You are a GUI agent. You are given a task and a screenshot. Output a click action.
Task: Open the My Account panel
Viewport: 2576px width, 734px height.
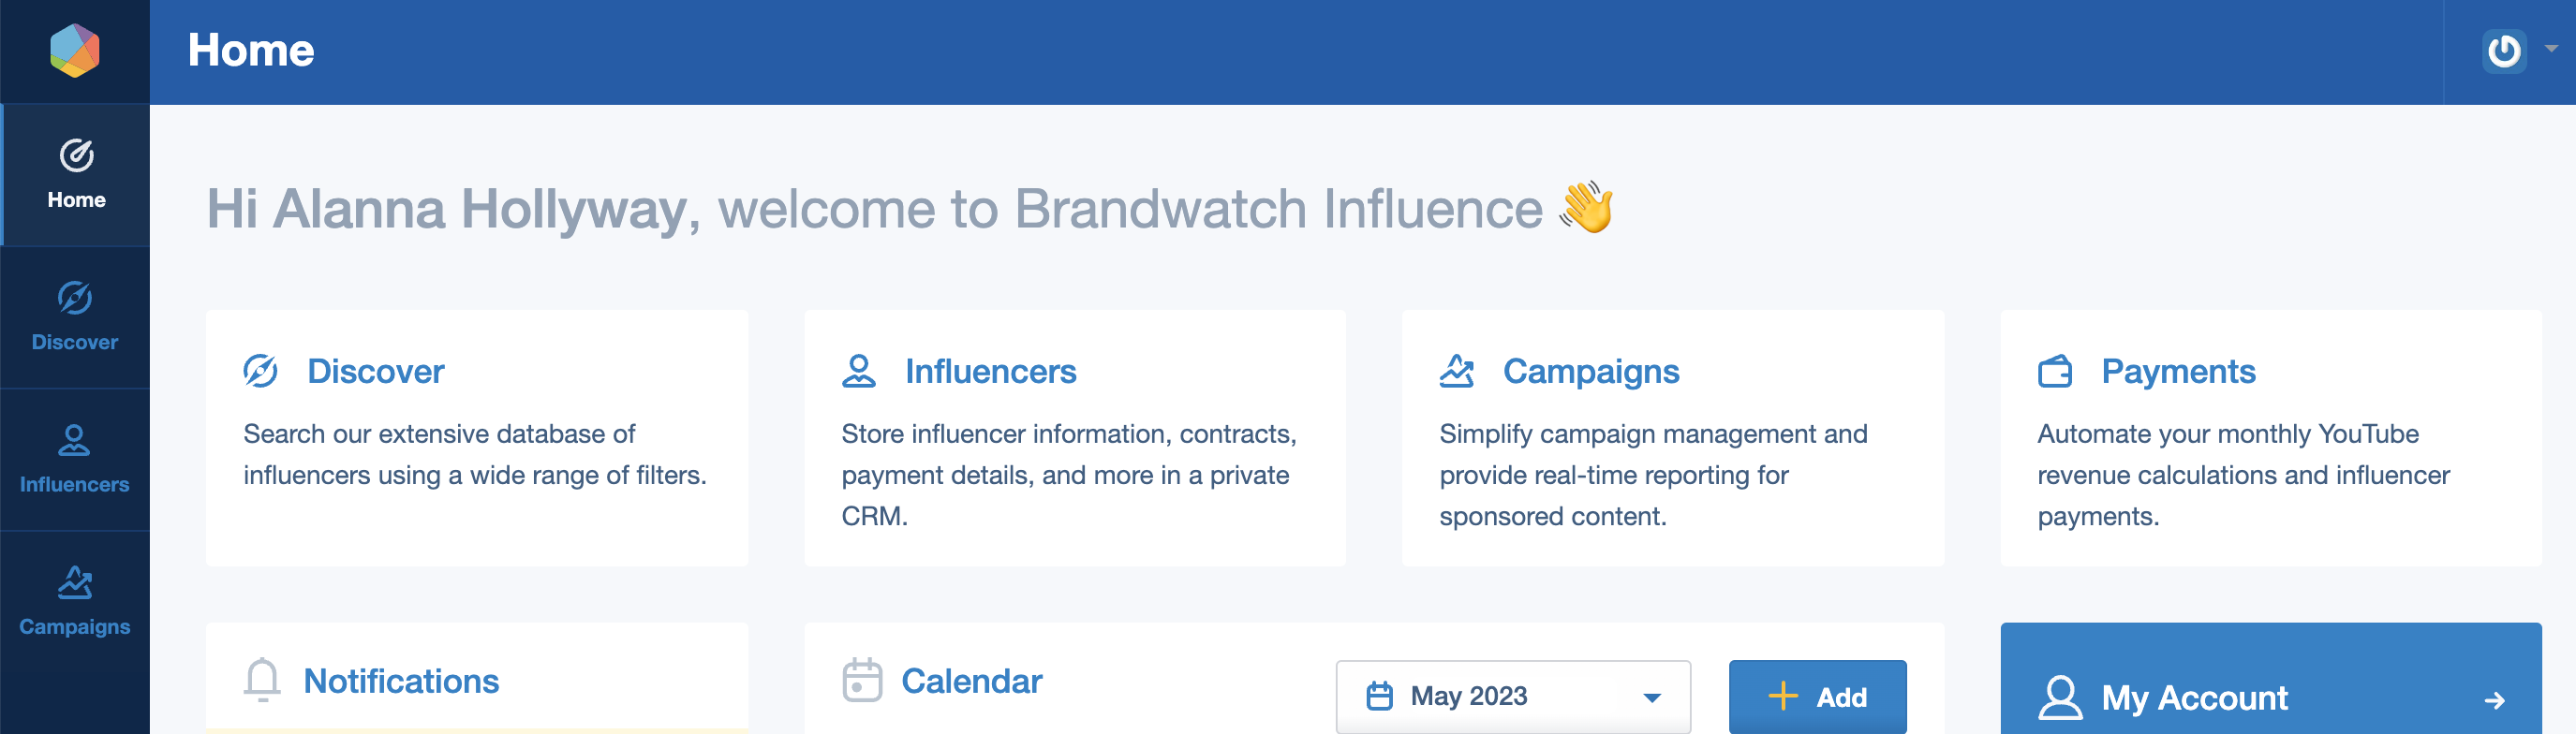pos(2270,697)
